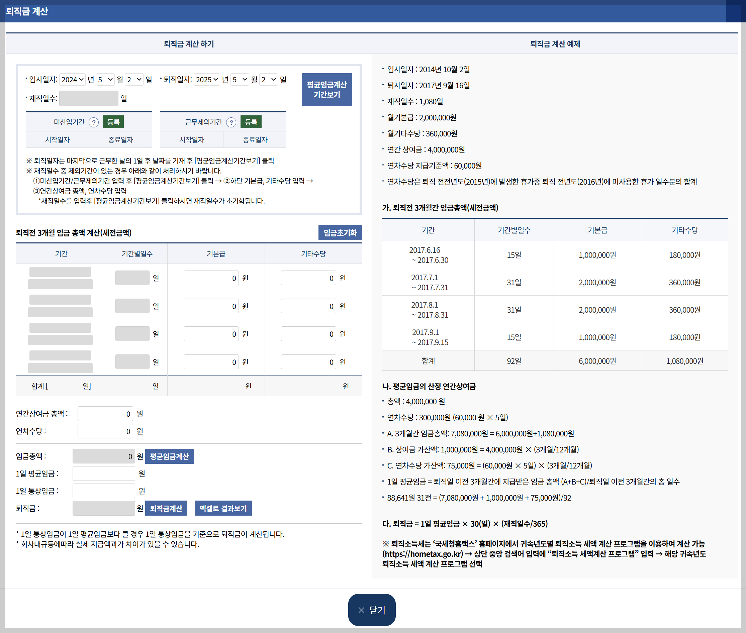Open the 퇴직일자 day dropdown
This screenshot has width=746, height=633.
[269, 79]
